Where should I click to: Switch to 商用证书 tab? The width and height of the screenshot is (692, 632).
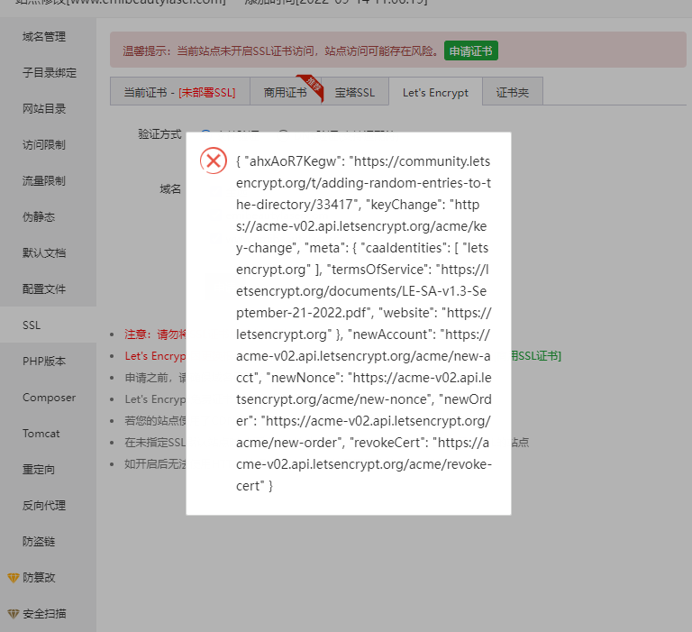pos(285,92)
